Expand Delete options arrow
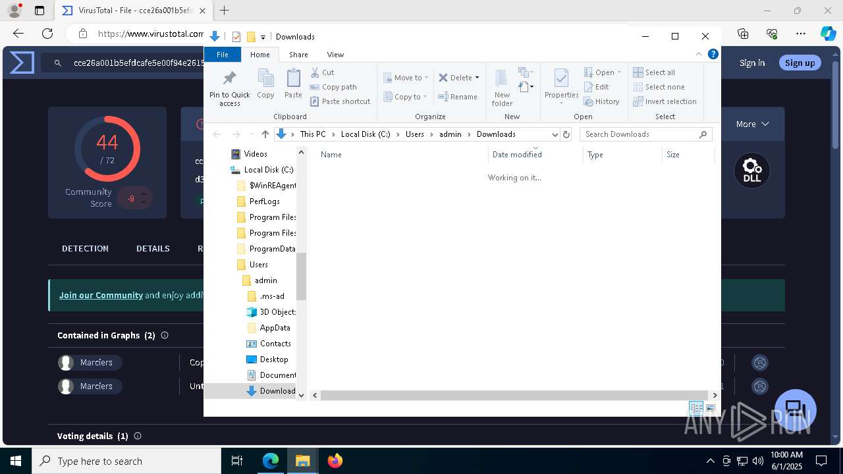 click(x=477, y=78)
